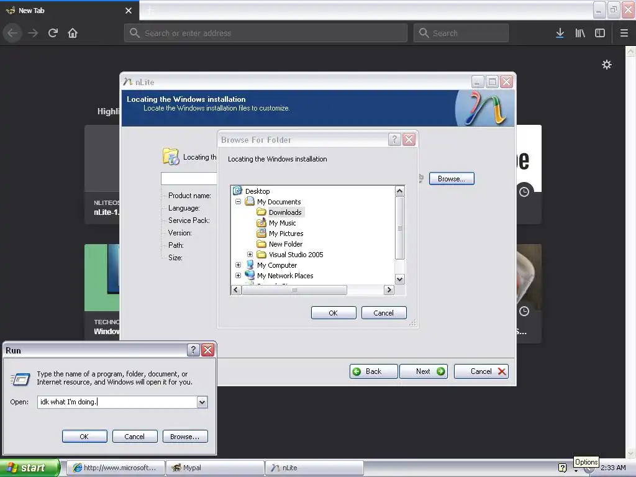Viewport: 636px width, 477px height.
Task: Close the Browse For Folder dialog
Action: point(409,140)
